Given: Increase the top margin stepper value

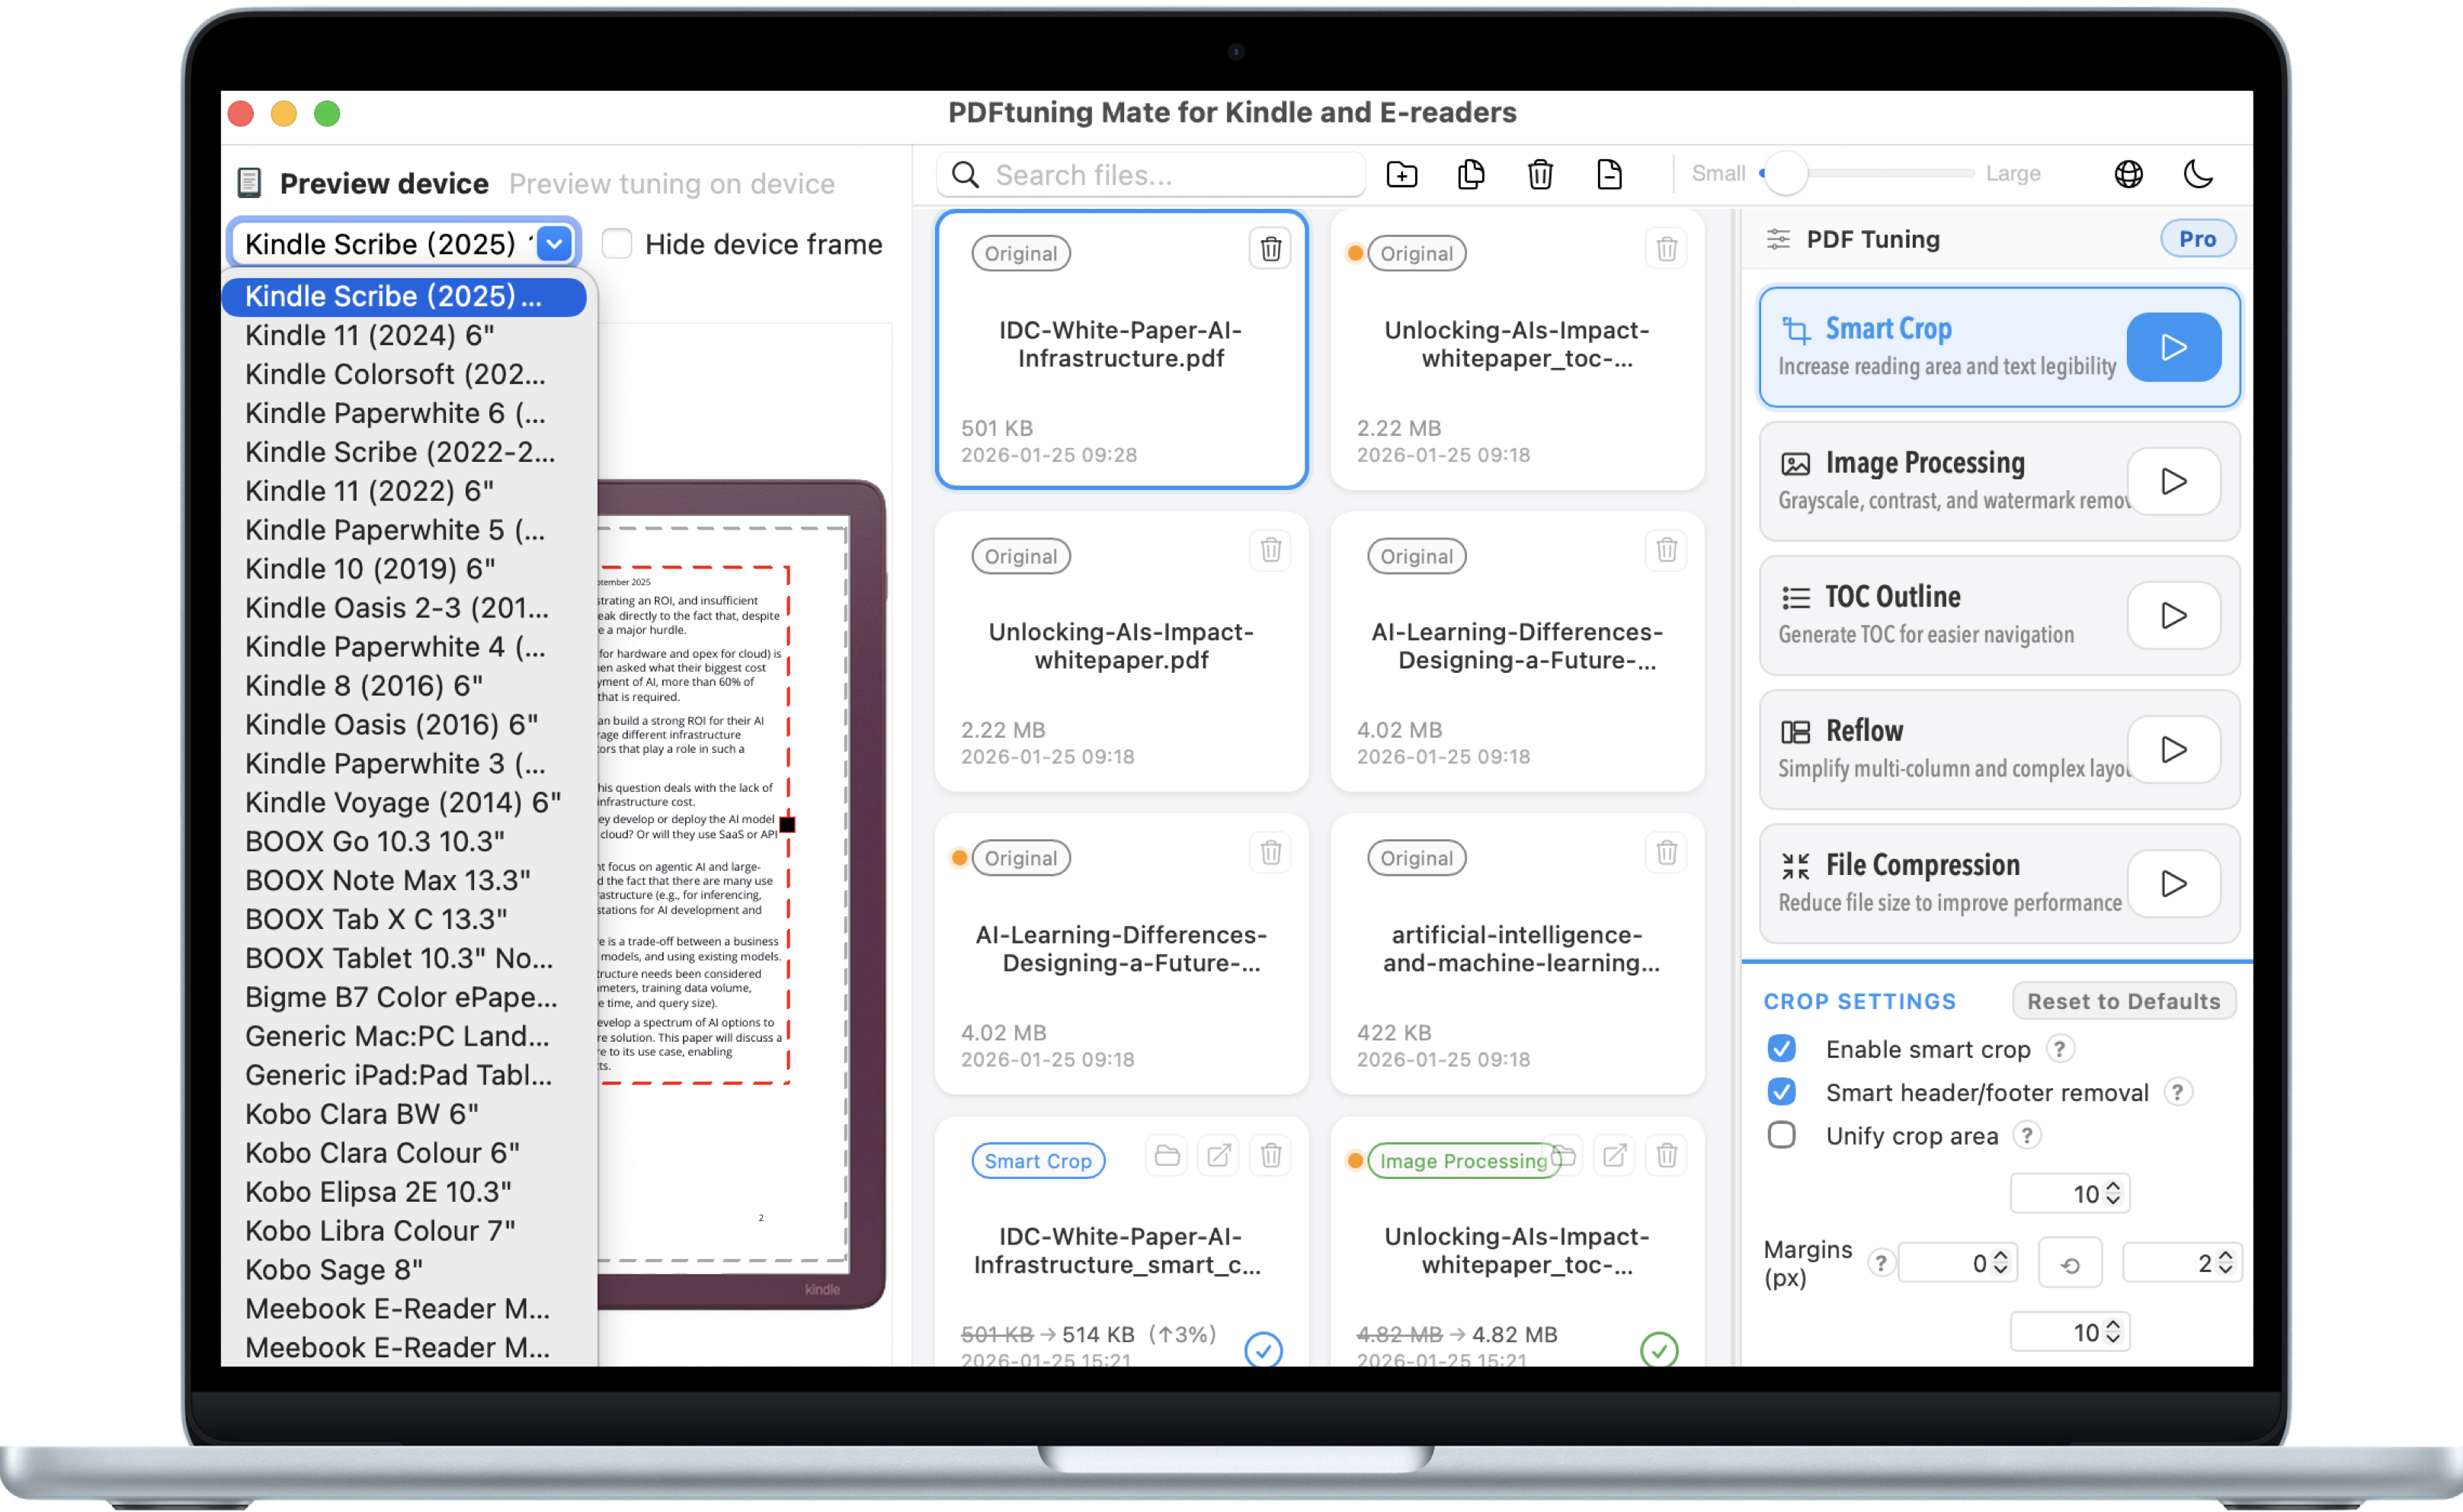Looking at the screenshot, I should coord(2113,1187).
